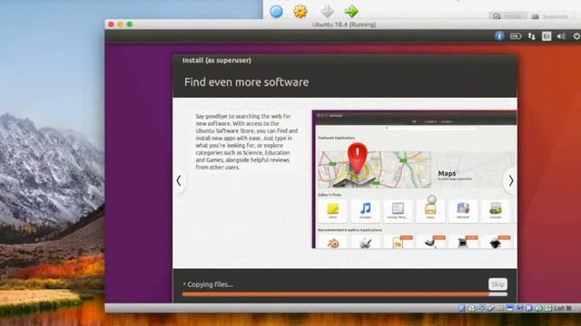581x326 pixels.
Task: Maximize the Ubuntu VM window with green button
Action: coord(129,24)
